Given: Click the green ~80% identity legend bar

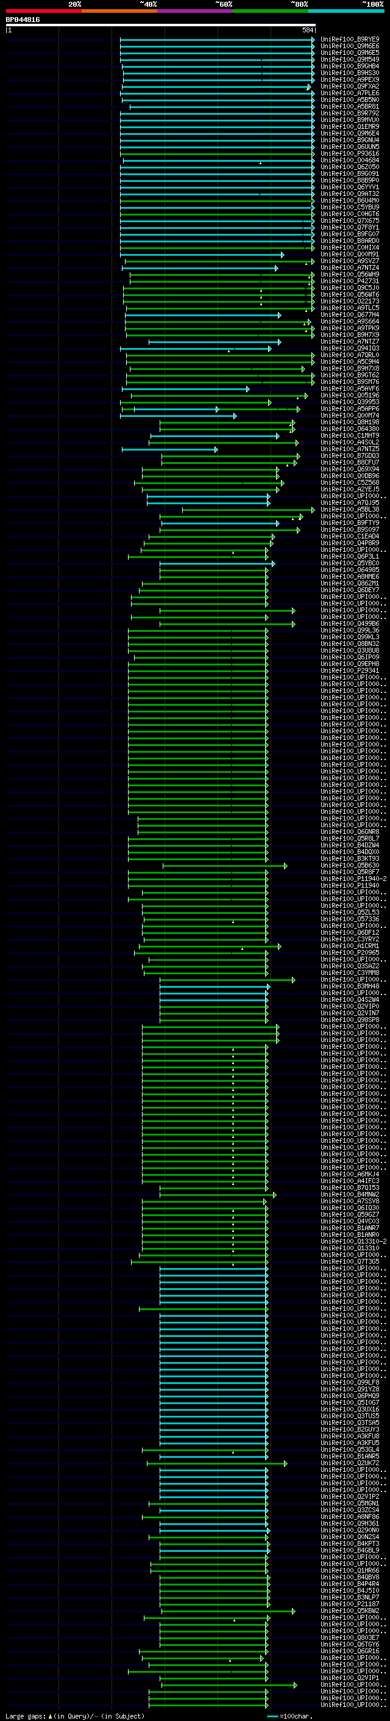Looking at the screenshot, I should tap(271, 11).
